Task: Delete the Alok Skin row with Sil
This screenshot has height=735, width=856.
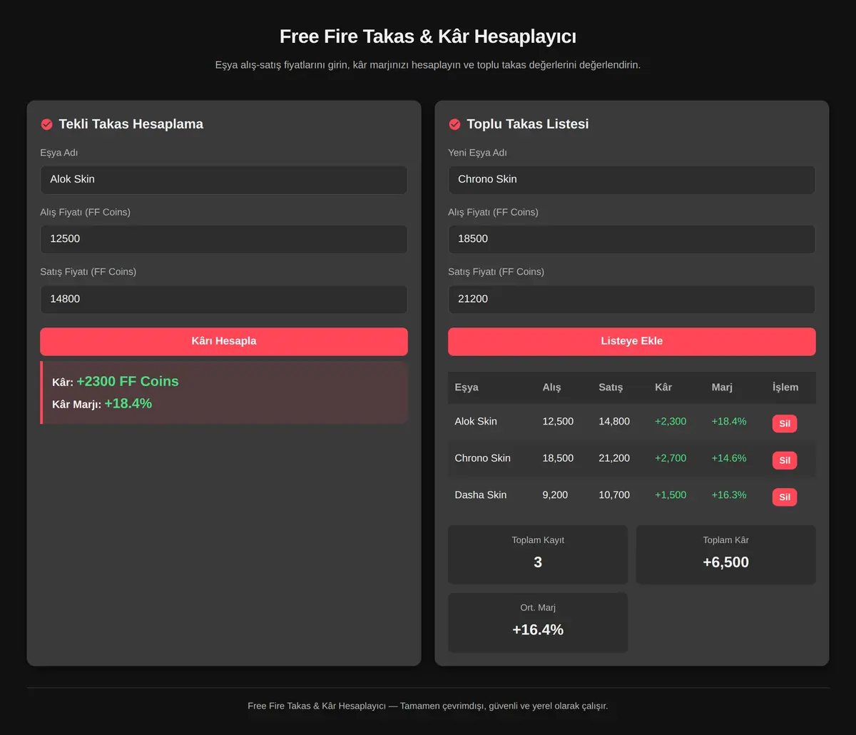Action: click(x=785, y=424)
